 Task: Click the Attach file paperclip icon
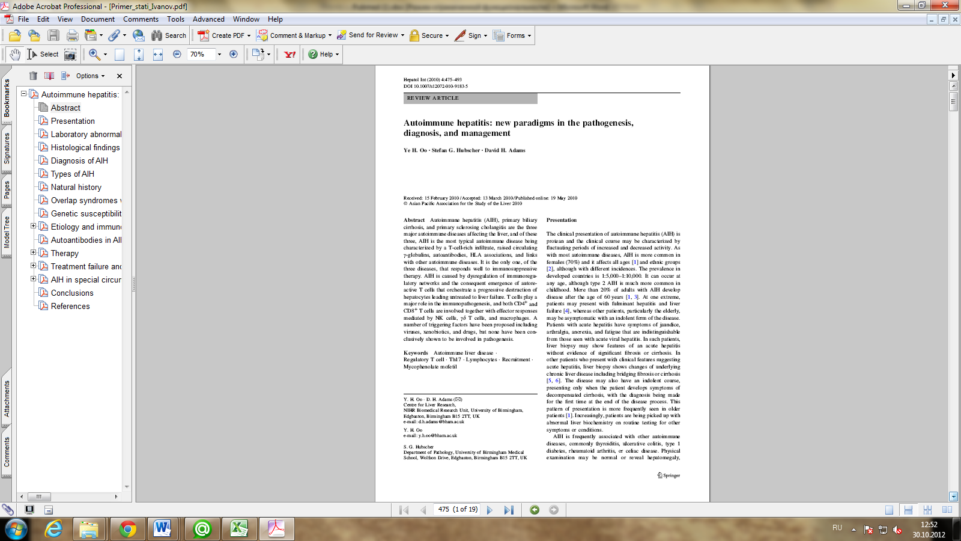(x=114, y=35)
